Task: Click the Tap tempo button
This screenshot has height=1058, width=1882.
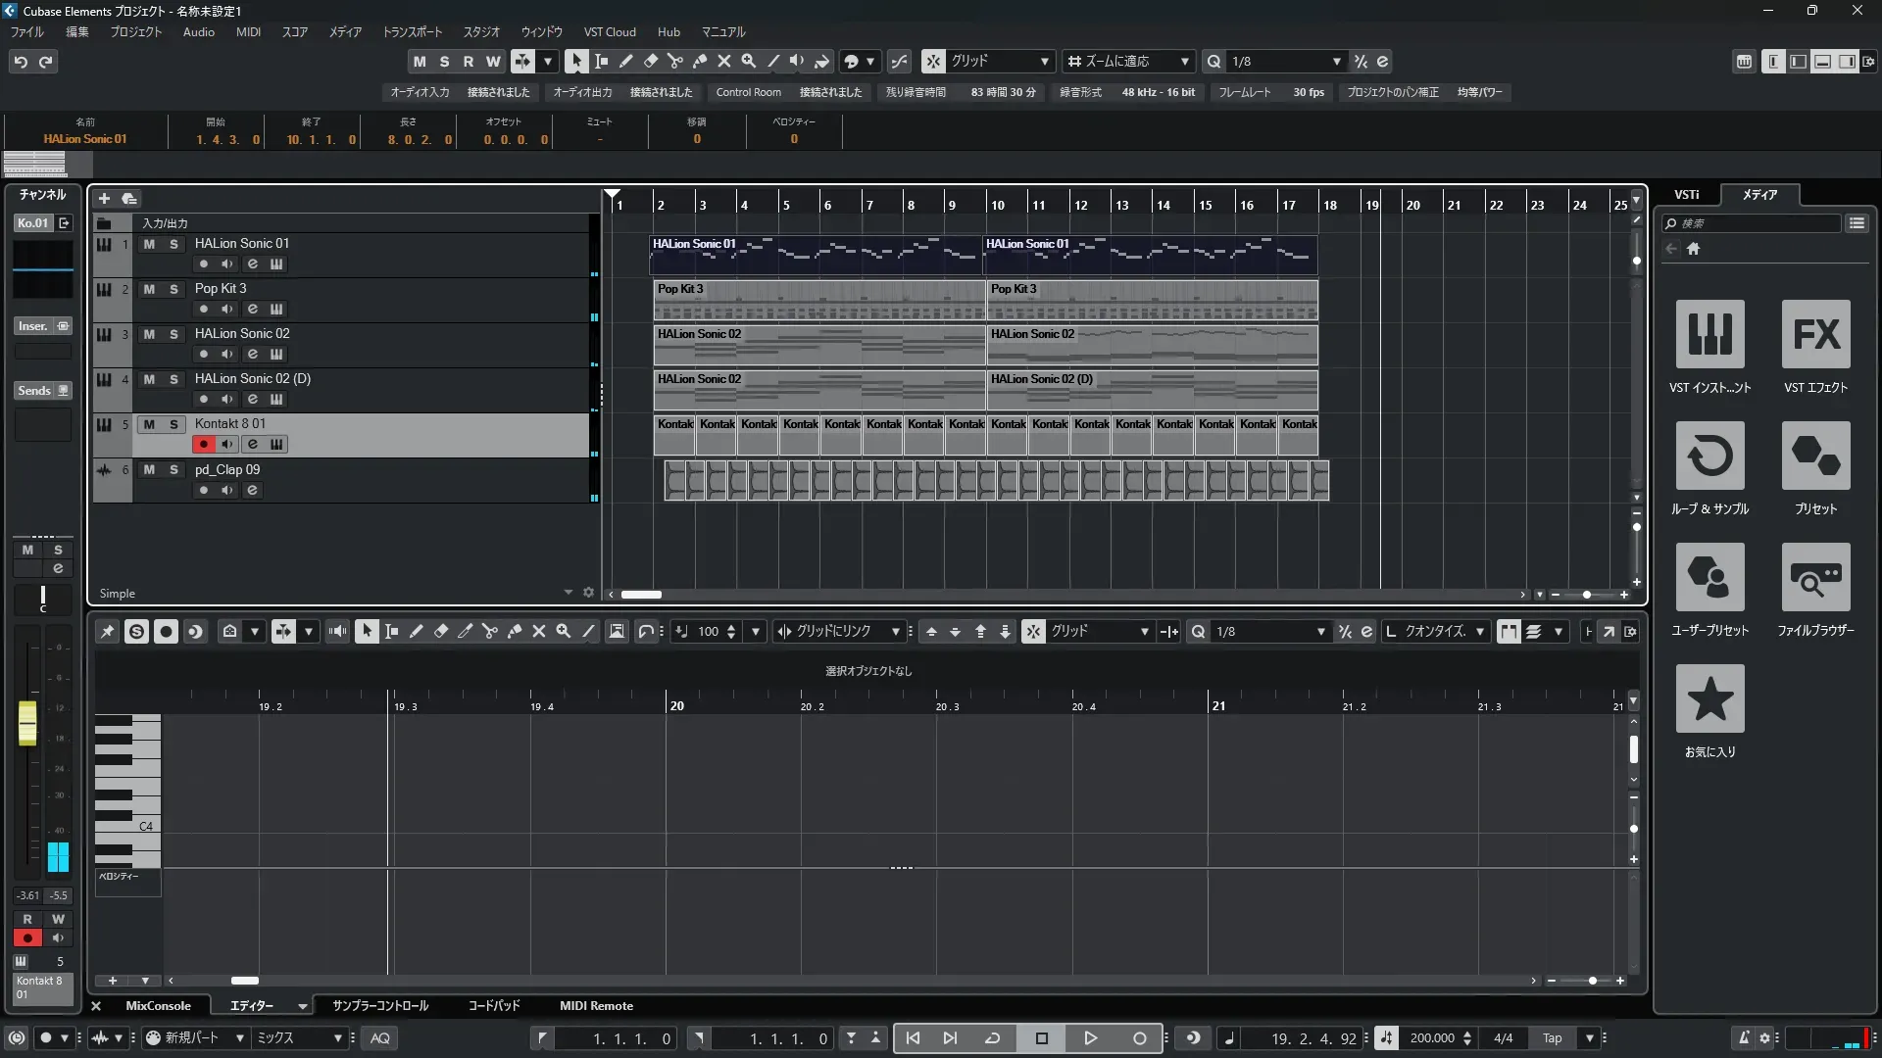Action: pos(1552,1038)
